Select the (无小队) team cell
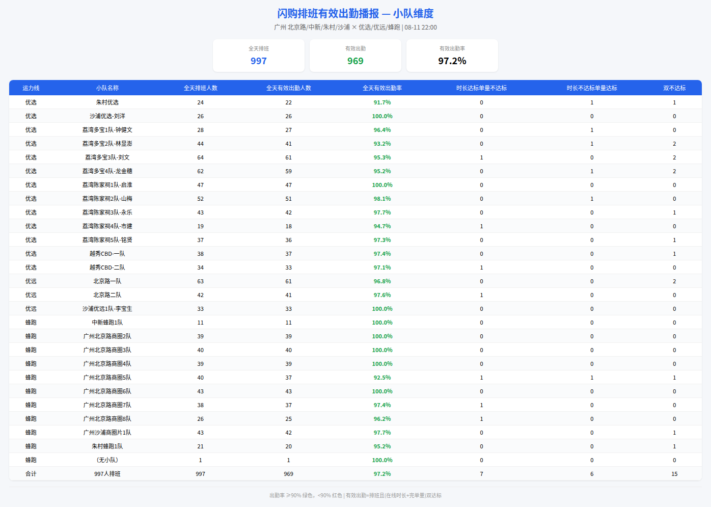This screenshot has width=711, height=507. pos(107,460)
